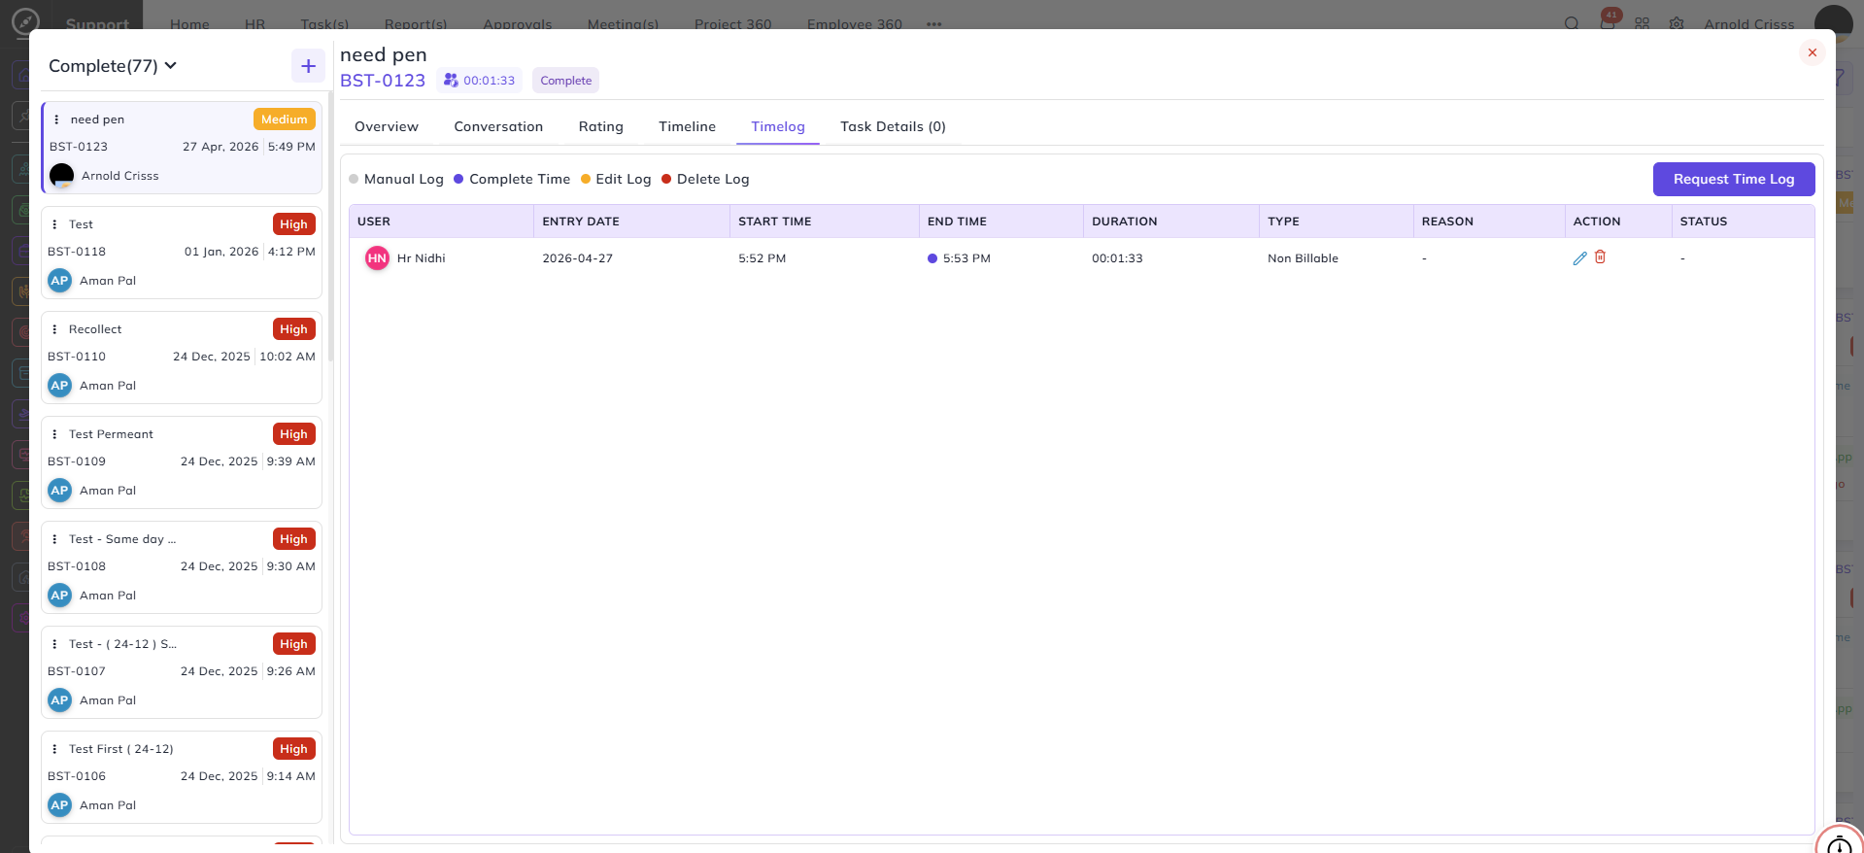Select the Timelog tab
The height and width of the screenshot is (853, 1864).
[x=778, y=126]
